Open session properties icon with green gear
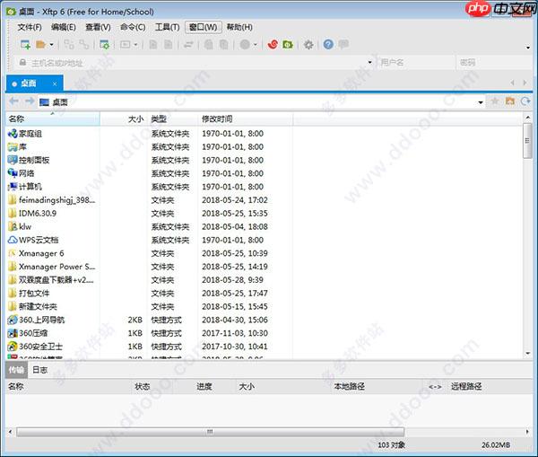Viewport: 538px width, 457px height. click(104, 45)
